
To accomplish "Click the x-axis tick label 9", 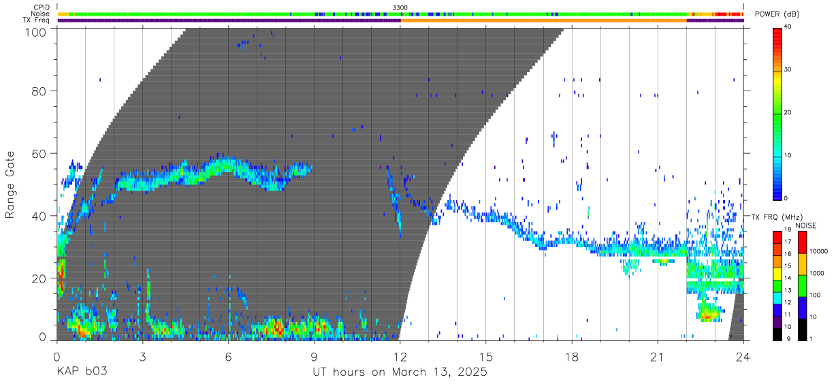I will pyautogui.click(x=314, y=357).
